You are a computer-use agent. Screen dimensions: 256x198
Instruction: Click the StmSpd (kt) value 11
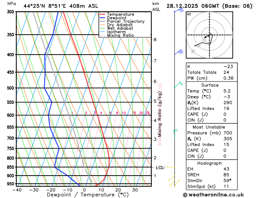[x=226, y=187]
